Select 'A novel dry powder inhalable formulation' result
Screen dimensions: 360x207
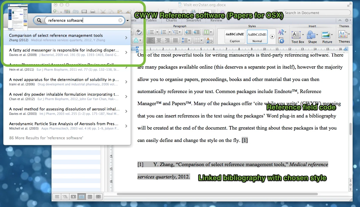[67, 97]
